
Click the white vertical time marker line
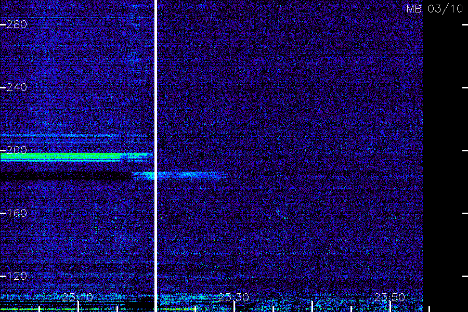[x=155, y=156]
